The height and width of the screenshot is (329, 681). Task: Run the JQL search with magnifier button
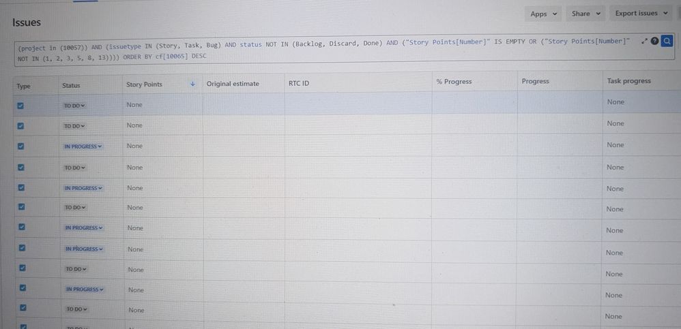click(x=667, y=42)
